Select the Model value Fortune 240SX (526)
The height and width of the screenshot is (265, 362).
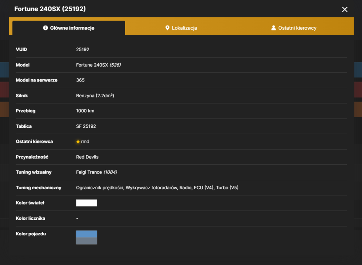point(98,65)
